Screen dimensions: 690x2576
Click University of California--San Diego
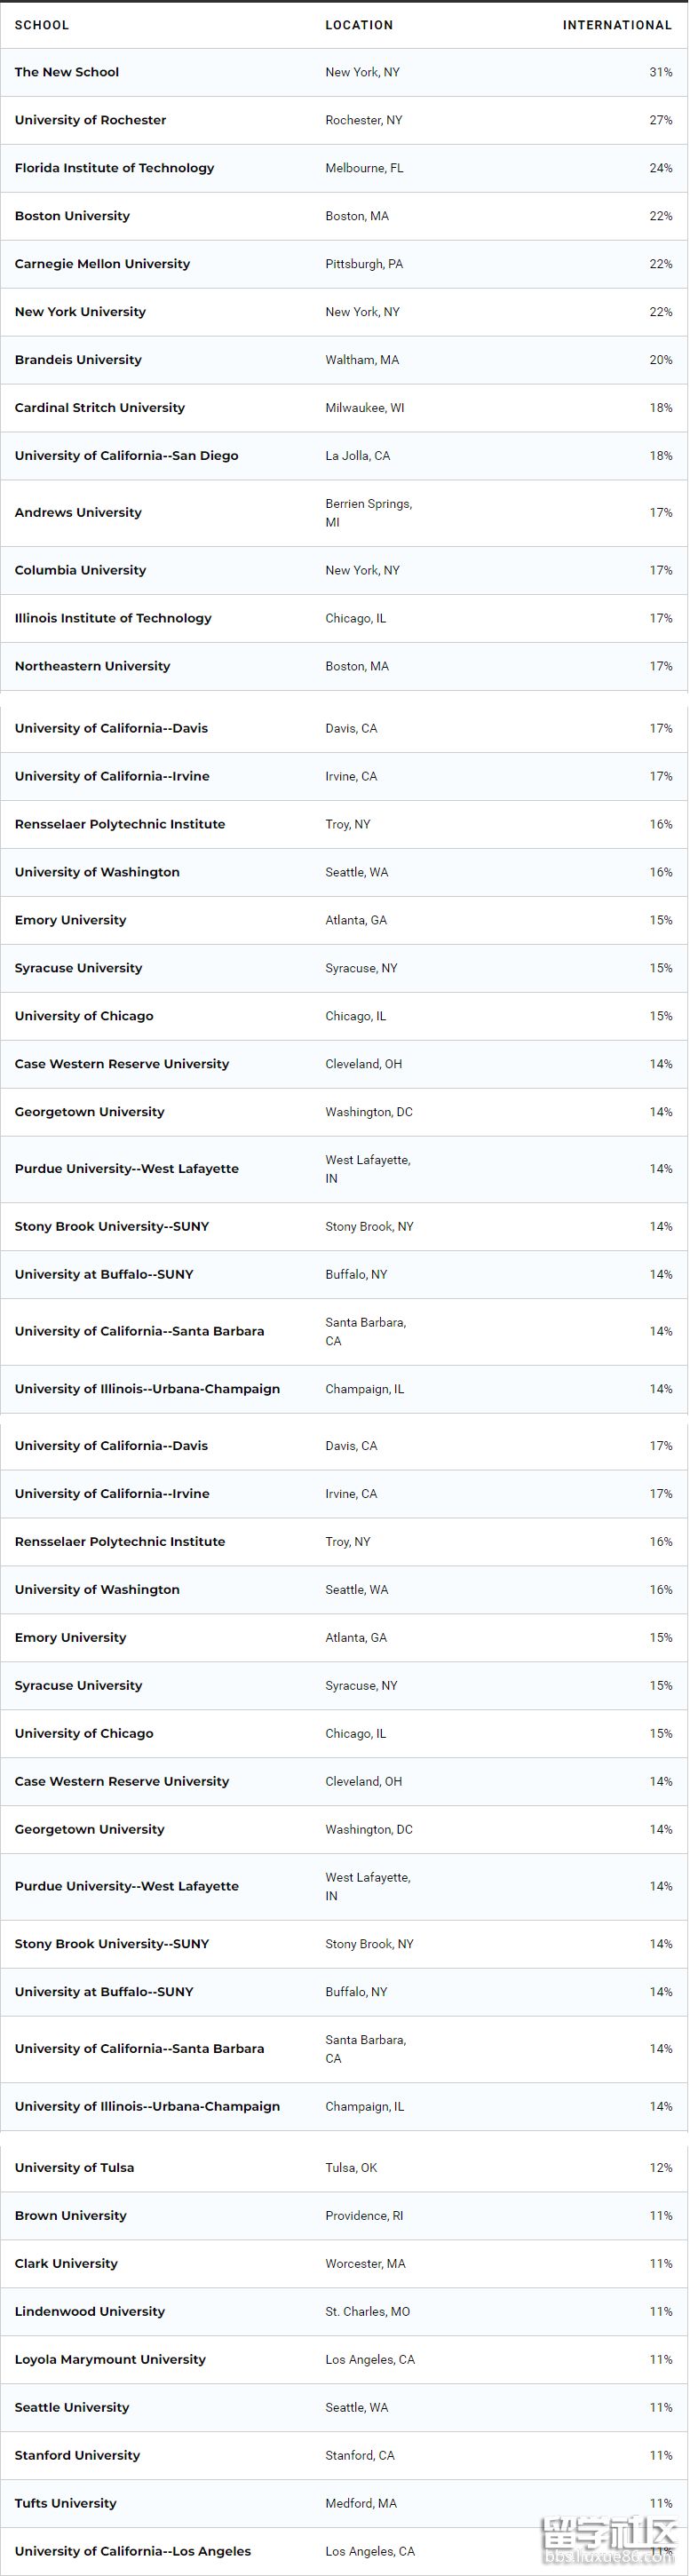pyautogui.click(x=127, y=456)
